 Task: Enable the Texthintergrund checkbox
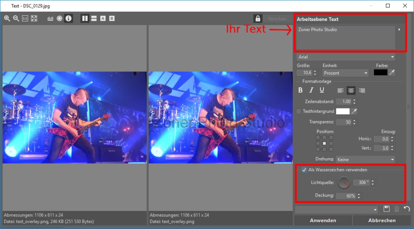(x=299, y=111)
